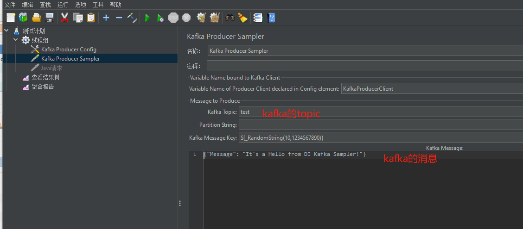Select the disabled Java请求 element
The width and height of the screenshot is (523, 229).
(52, 68)
